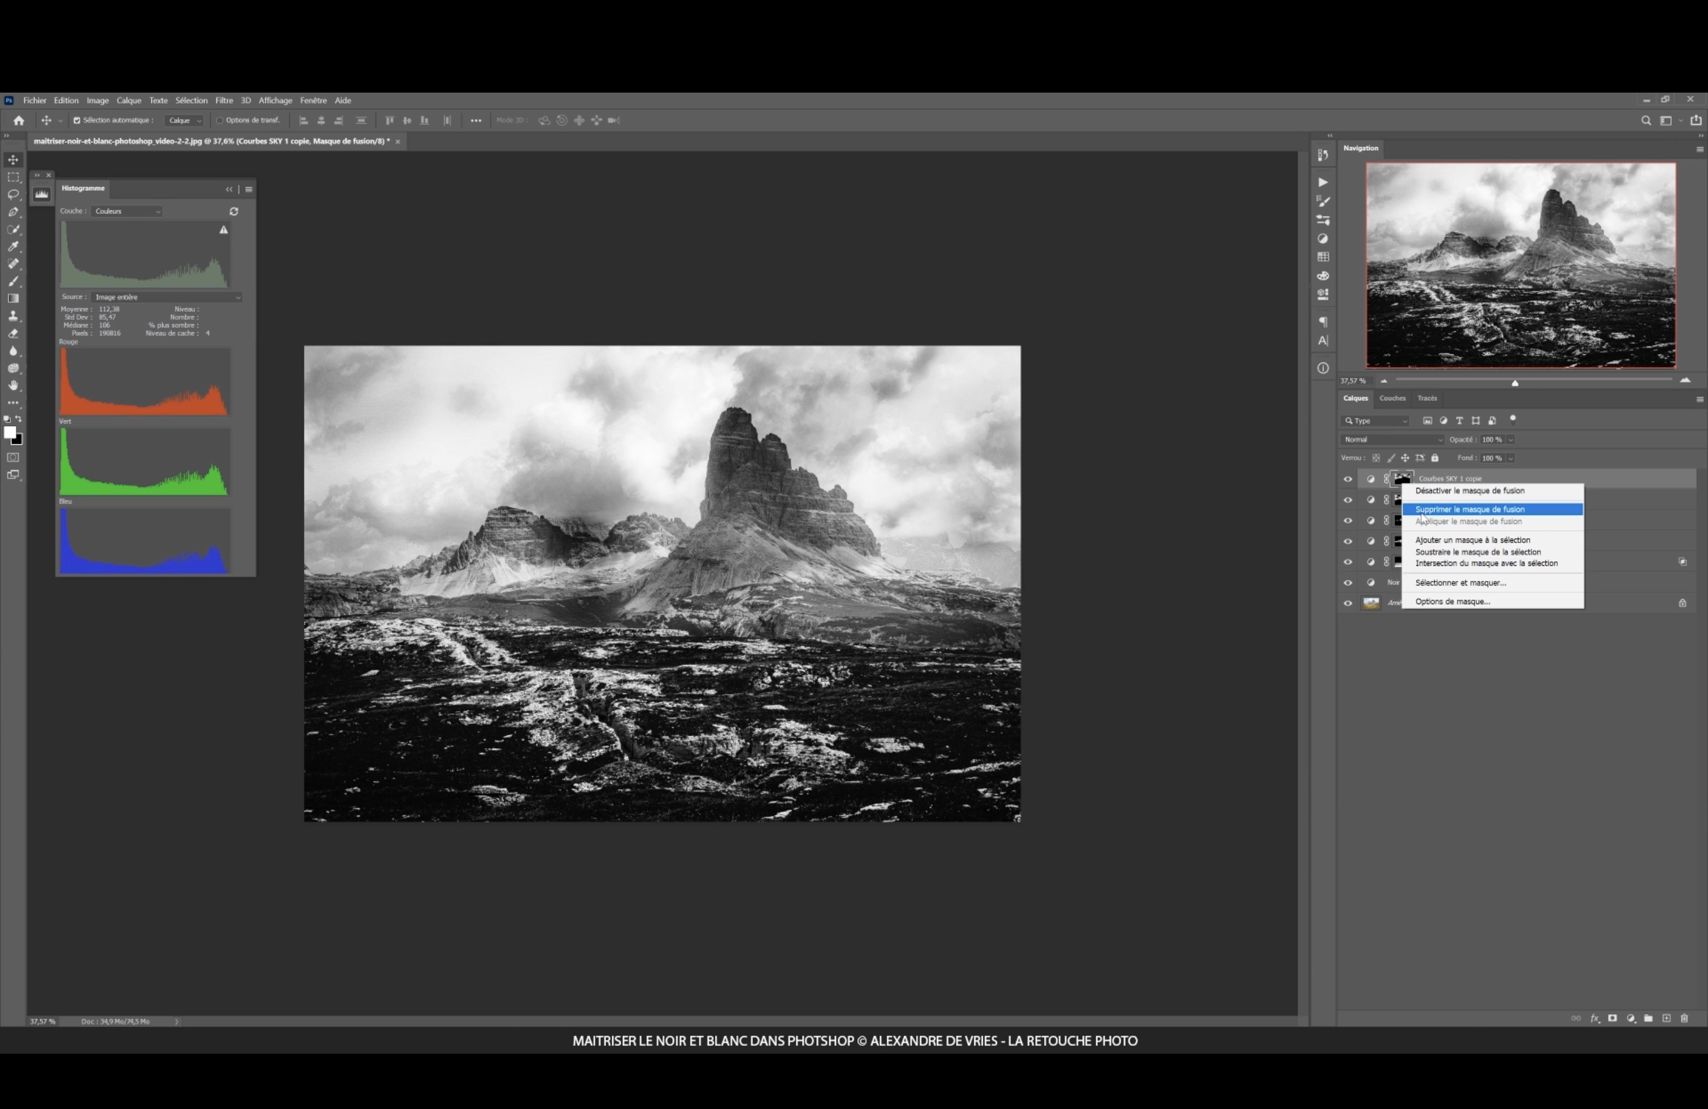The height and width of the screenshot is (1109, 1708).
Task: Select the Hand tool
Action: pos(13,386)
